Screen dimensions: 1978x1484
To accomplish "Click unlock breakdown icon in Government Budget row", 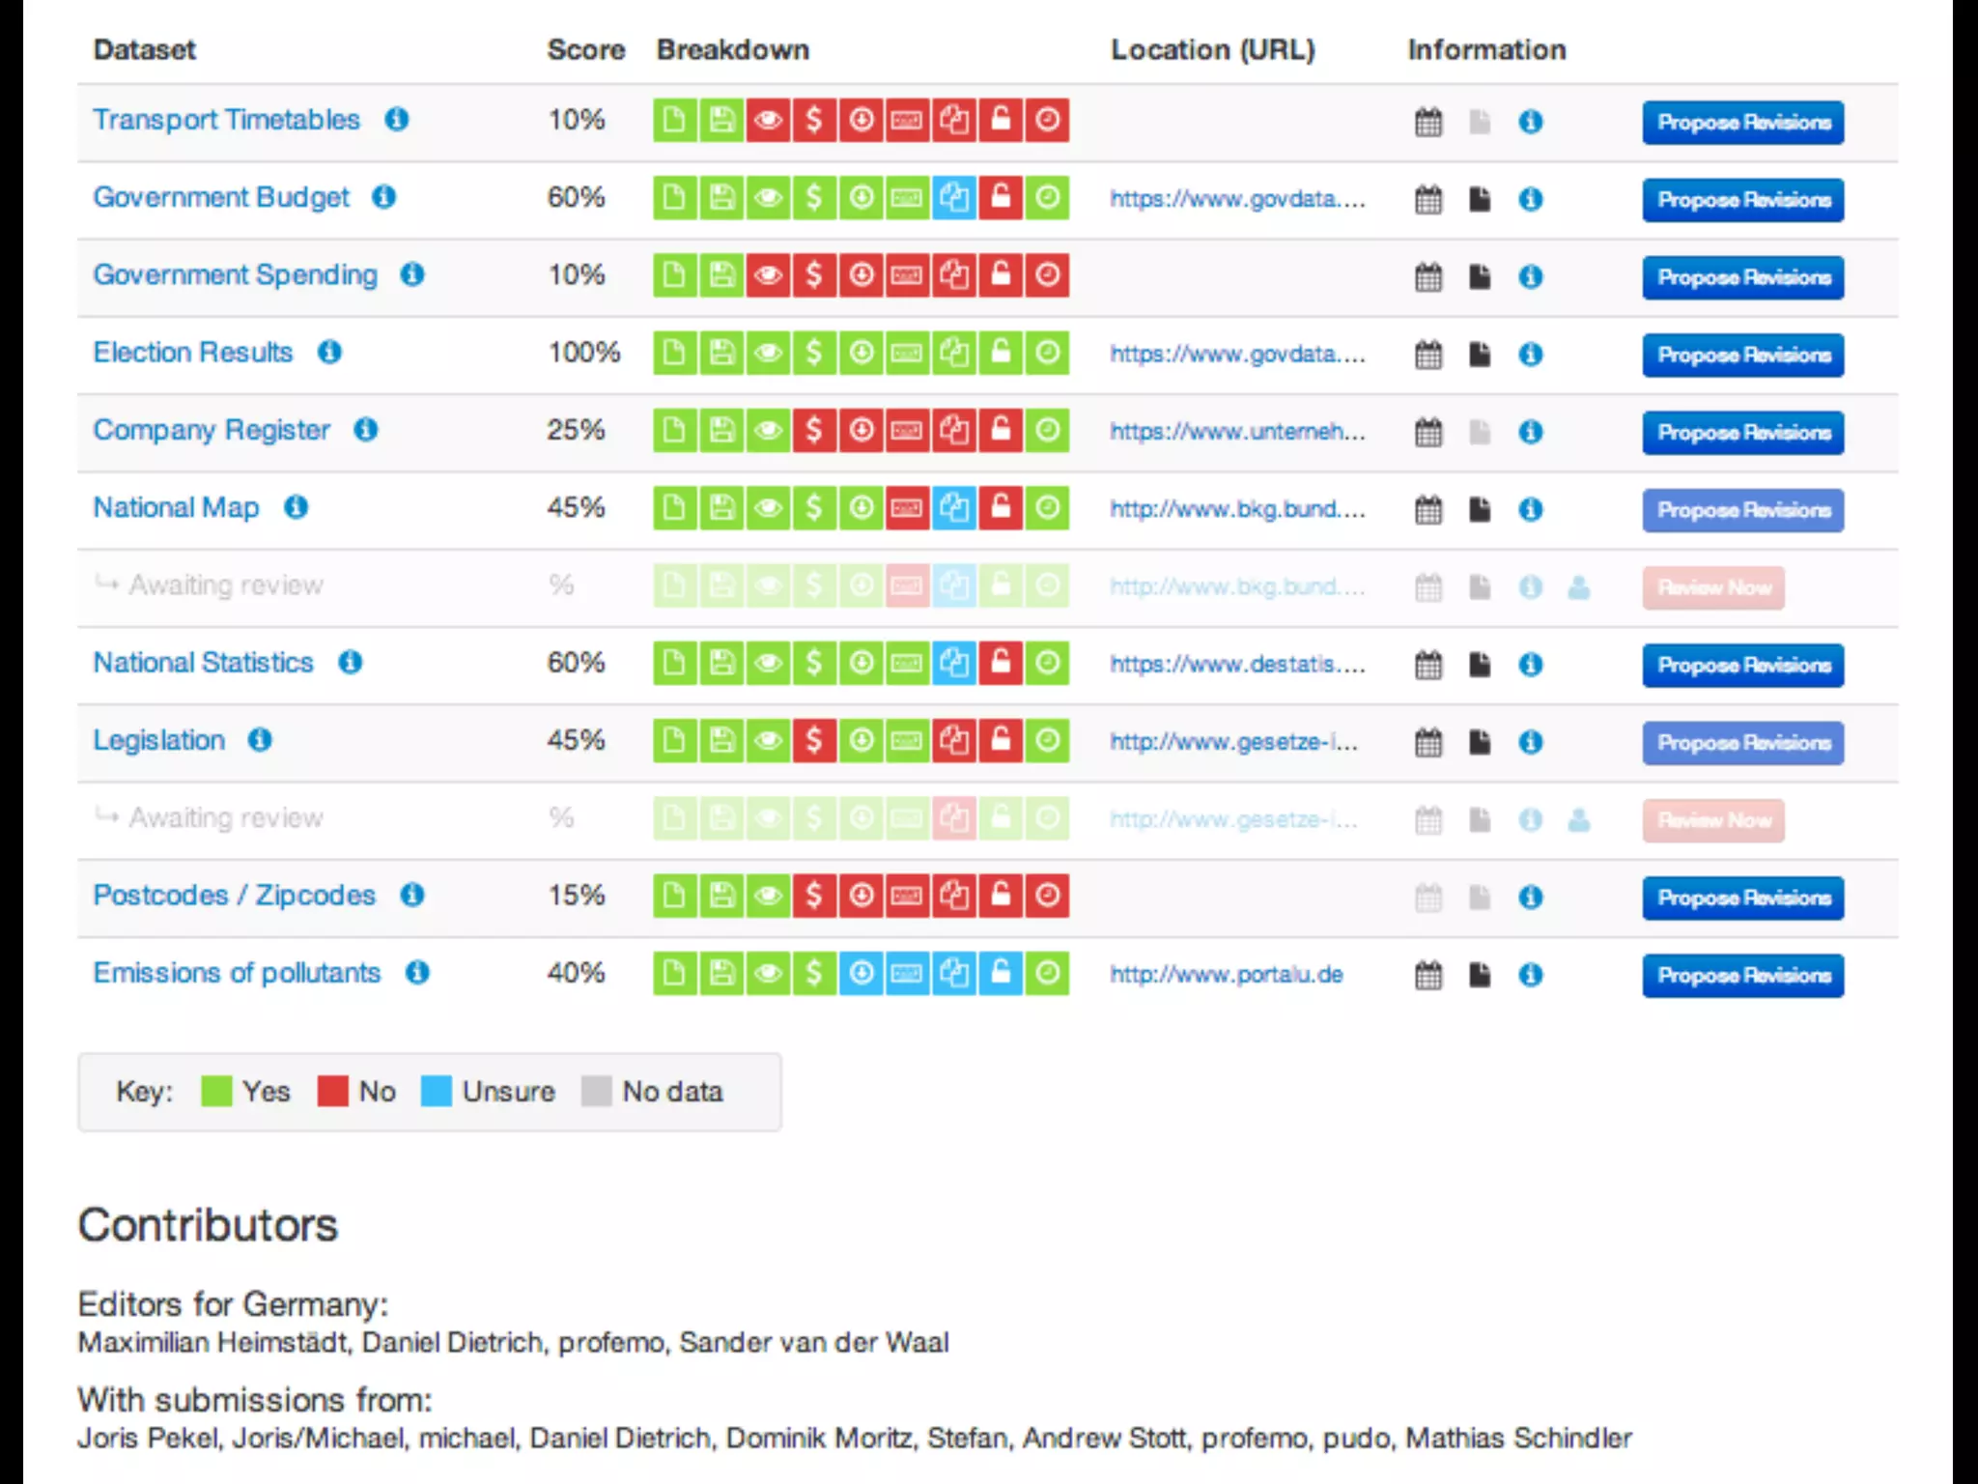I will [1001, 199].
